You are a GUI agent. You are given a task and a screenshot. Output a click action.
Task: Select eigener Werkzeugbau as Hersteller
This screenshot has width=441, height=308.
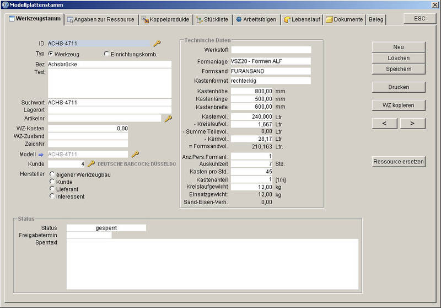(x=52, y=174)
